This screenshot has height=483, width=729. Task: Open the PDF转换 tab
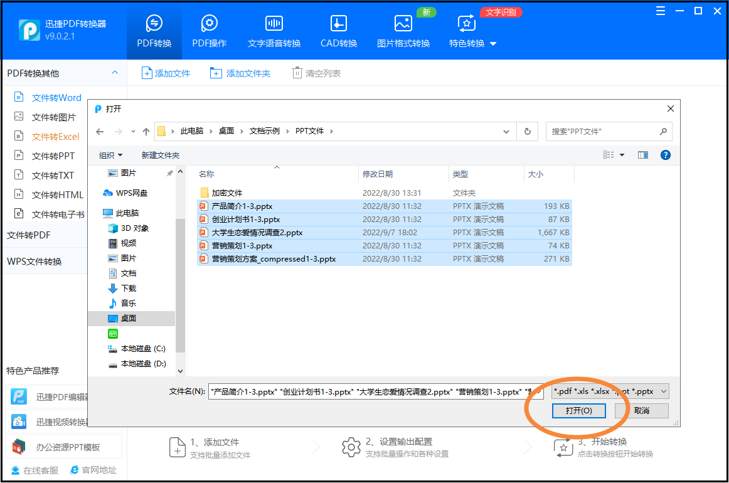point(154,31)
